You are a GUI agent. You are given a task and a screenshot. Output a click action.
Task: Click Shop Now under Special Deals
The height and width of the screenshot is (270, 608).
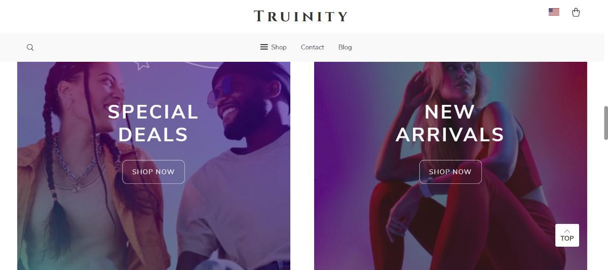click(154, 172)
